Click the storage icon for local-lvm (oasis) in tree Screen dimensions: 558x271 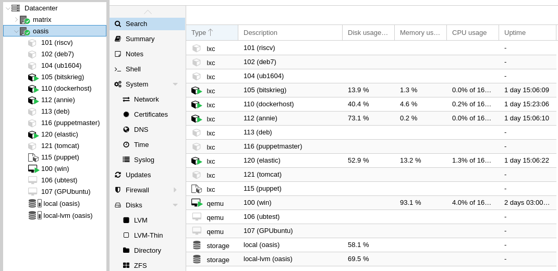click(35, 216)
